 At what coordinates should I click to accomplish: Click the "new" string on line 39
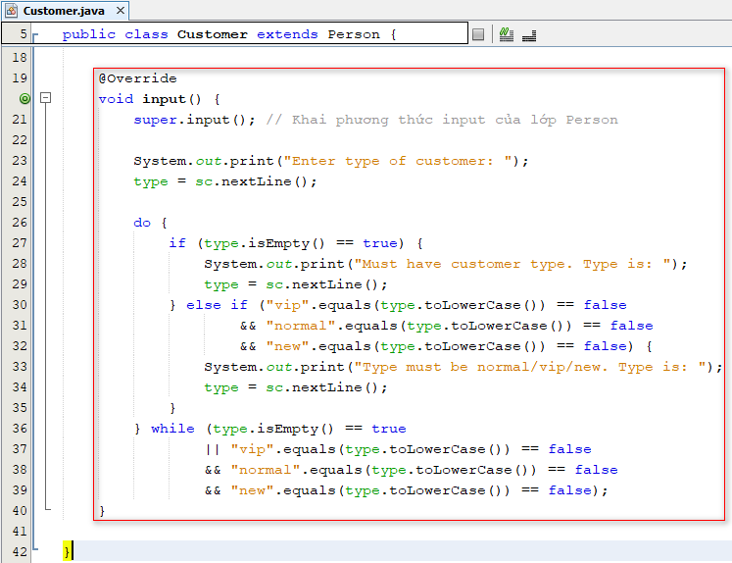pyautogui.click(x=252, y=490)
